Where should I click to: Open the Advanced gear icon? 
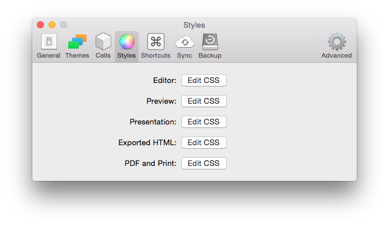pyautogui.click(x=336, y=41)
